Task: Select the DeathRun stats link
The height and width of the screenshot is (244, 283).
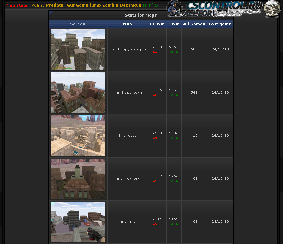Action: click(x=131, y=5)
